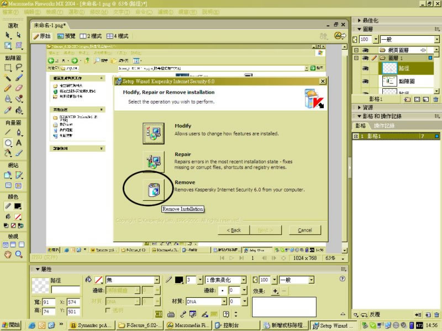The height and width of the screenshot is (331, 442).
Task: Delete selection with Layers panel trash icon
Action: pos(436,99)
